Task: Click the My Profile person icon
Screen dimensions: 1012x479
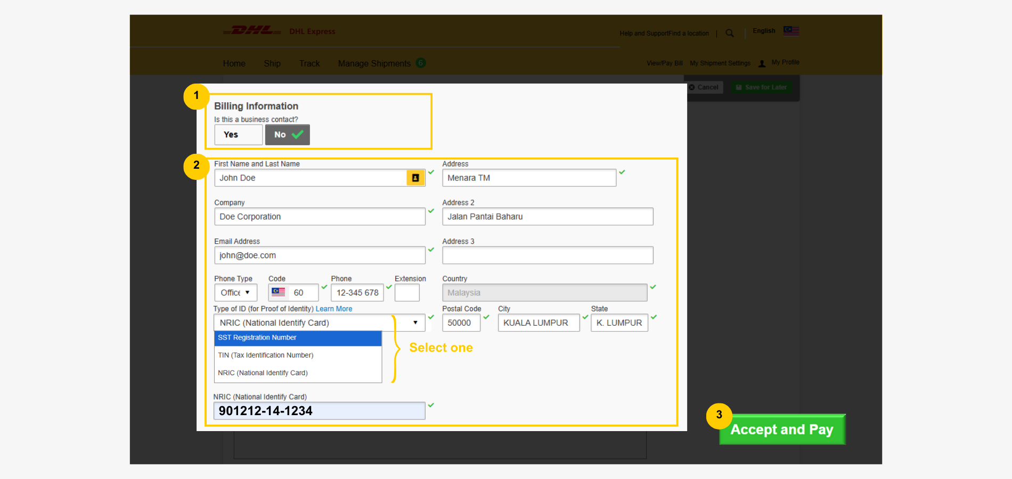Action: [x=762, y=63]
